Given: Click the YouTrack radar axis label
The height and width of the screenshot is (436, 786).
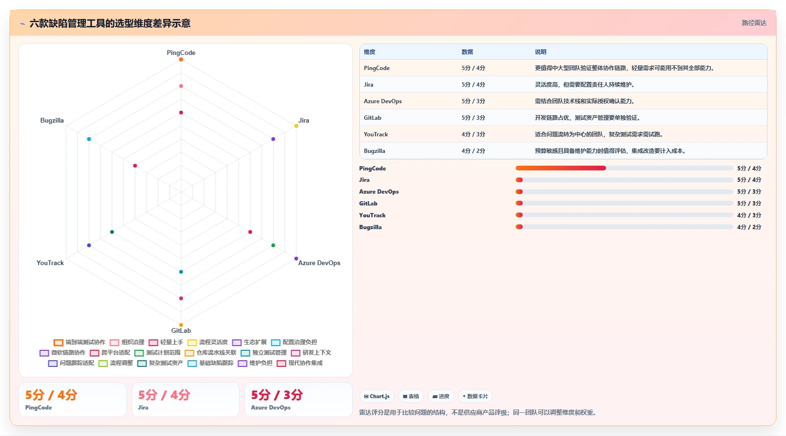Looking at the screenshot, I should tap(50, 263).
